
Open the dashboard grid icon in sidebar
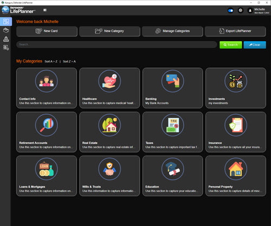[x=6, y=22]
